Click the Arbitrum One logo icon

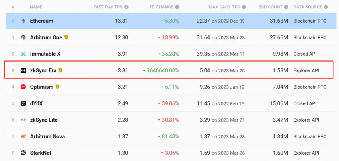(x=23, y=37)
